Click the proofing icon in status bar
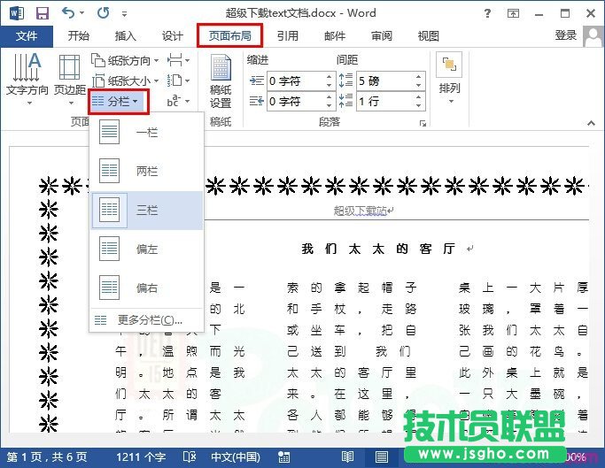This screenshot has width=605, height=468. (189, 456)
